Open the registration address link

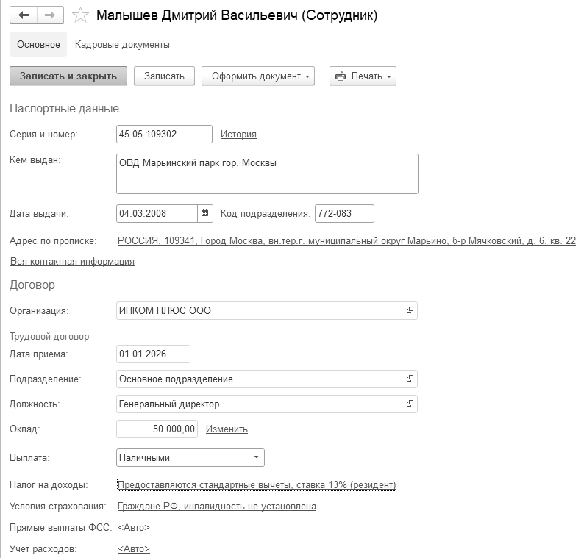pos(346,241)
